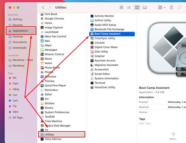The height and width of the screenshot is (143, 186).
Task: Select Activity Monitor in list
Action: click(104, 16)
